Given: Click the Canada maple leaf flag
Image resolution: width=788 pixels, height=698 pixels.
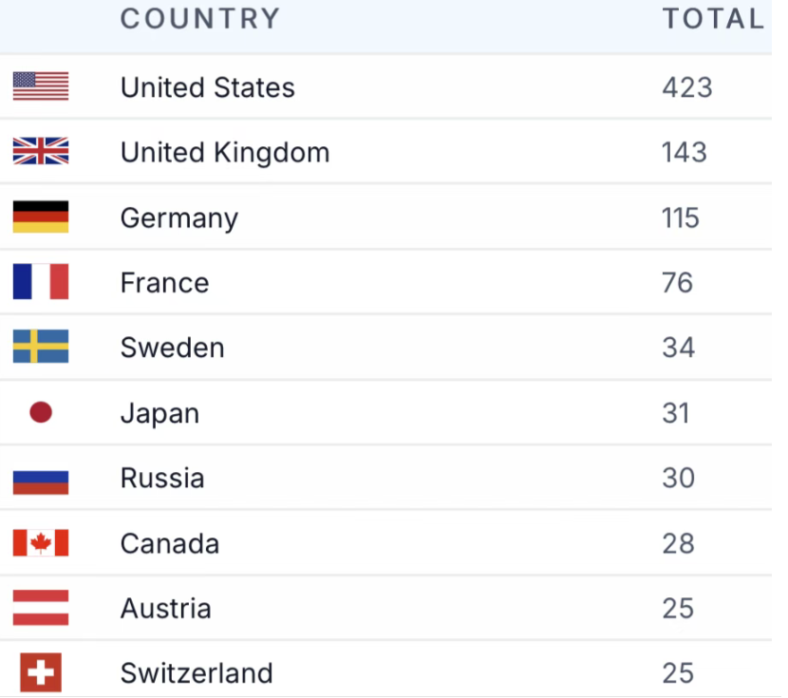Looking at the screenshot, I should point(41,542).
